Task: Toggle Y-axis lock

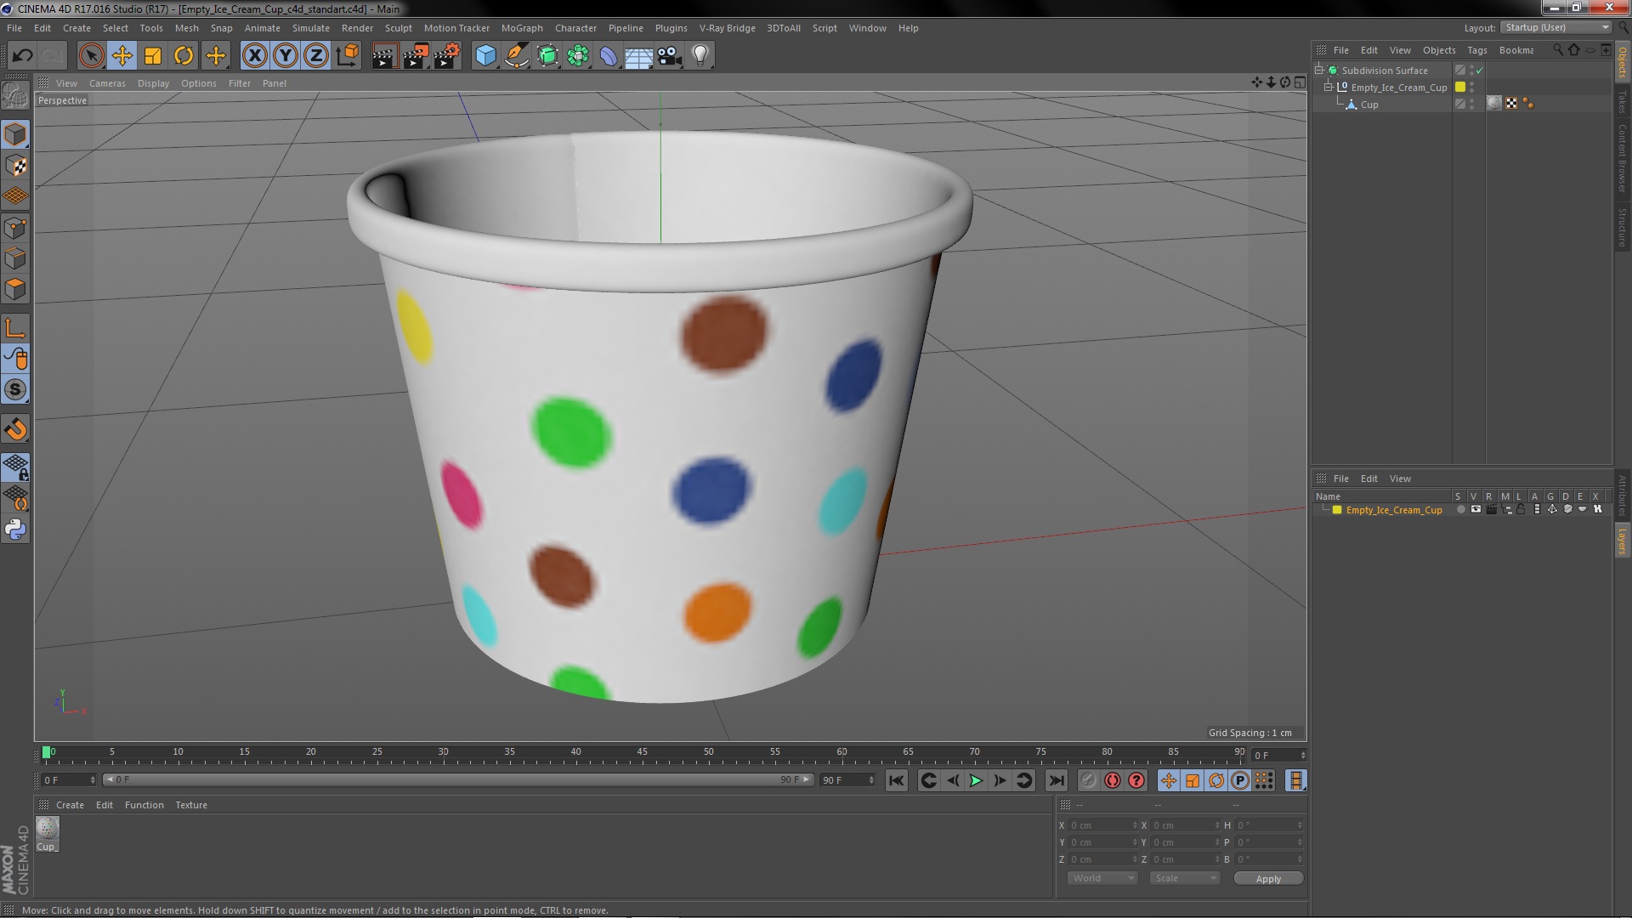Action: [286, 56]
